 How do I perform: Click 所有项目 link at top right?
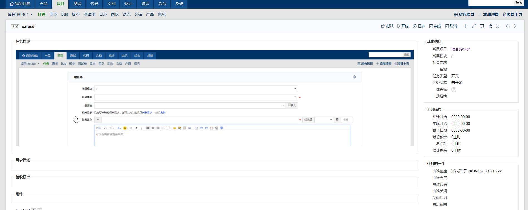coord(464,14)
